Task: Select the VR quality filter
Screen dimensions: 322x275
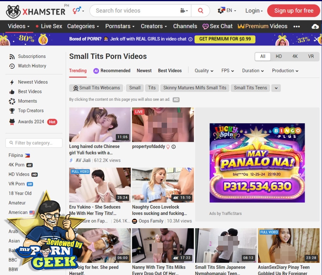Action: coord(311,56)
